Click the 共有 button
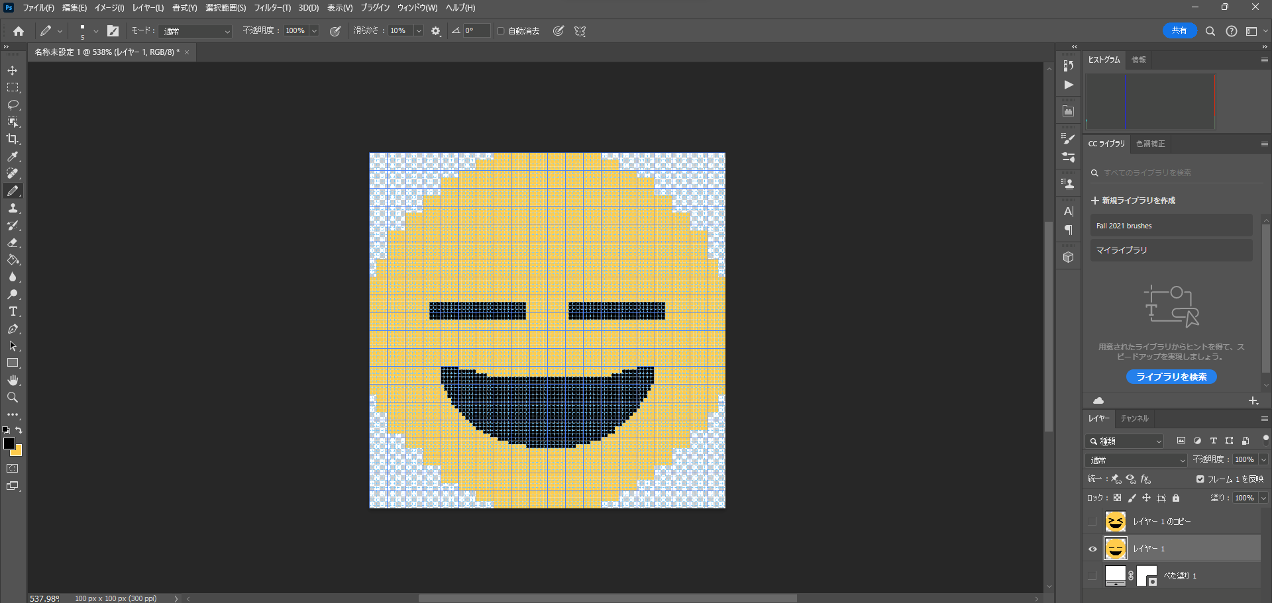Viewport: 1272px width, 603px height. click(x=1180, y=30)
